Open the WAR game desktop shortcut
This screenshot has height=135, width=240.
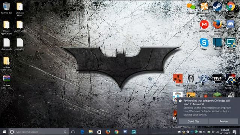click(x=231, y=95)
